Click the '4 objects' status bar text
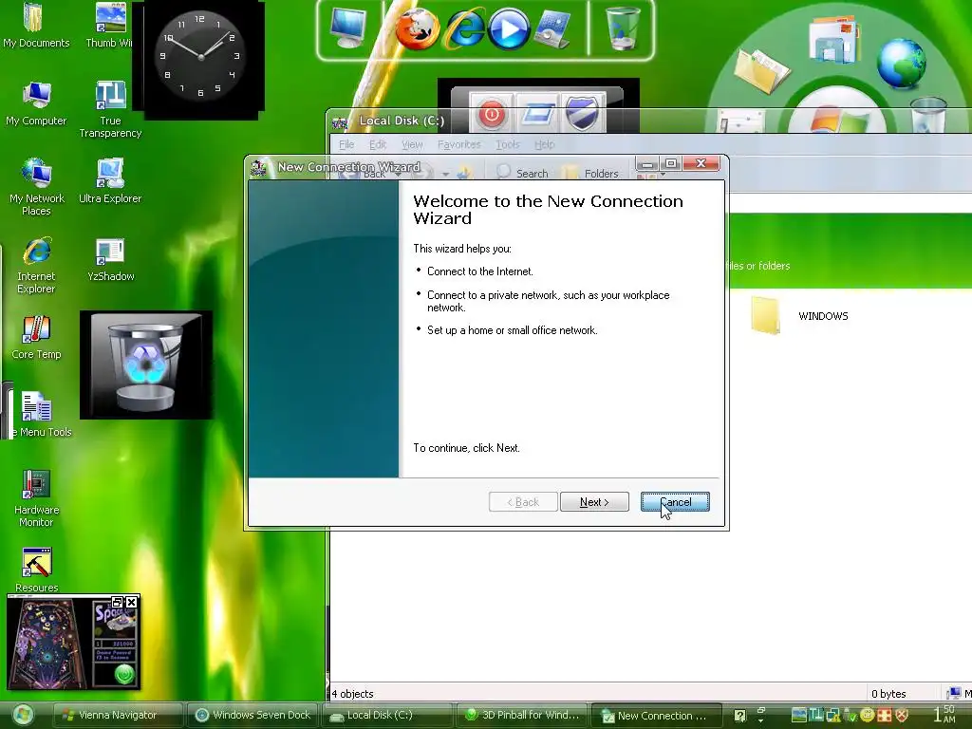The height and width of the screenshot is (729, 972). tap(353, 694)
